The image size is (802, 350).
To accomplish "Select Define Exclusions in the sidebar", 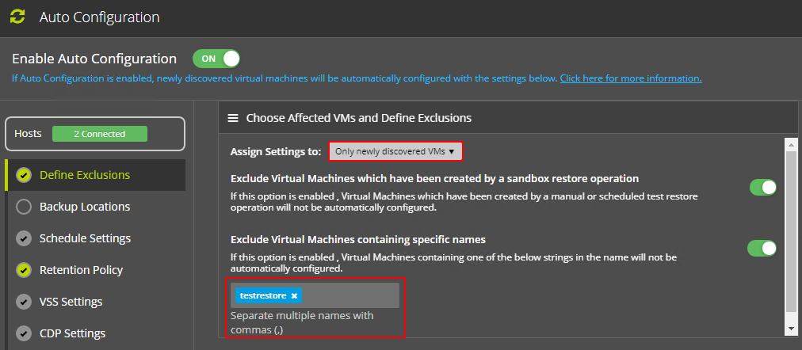I will point(85,175).
